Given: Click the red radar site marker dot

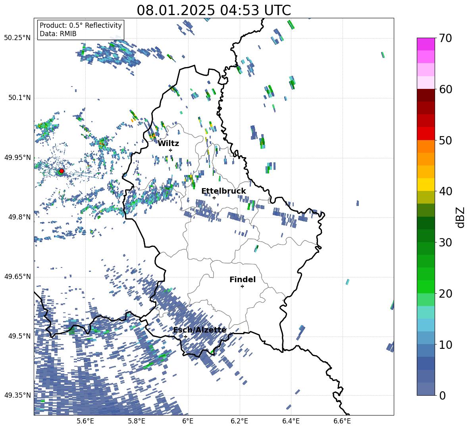Looking at the screenshot, I should [62, 171].
